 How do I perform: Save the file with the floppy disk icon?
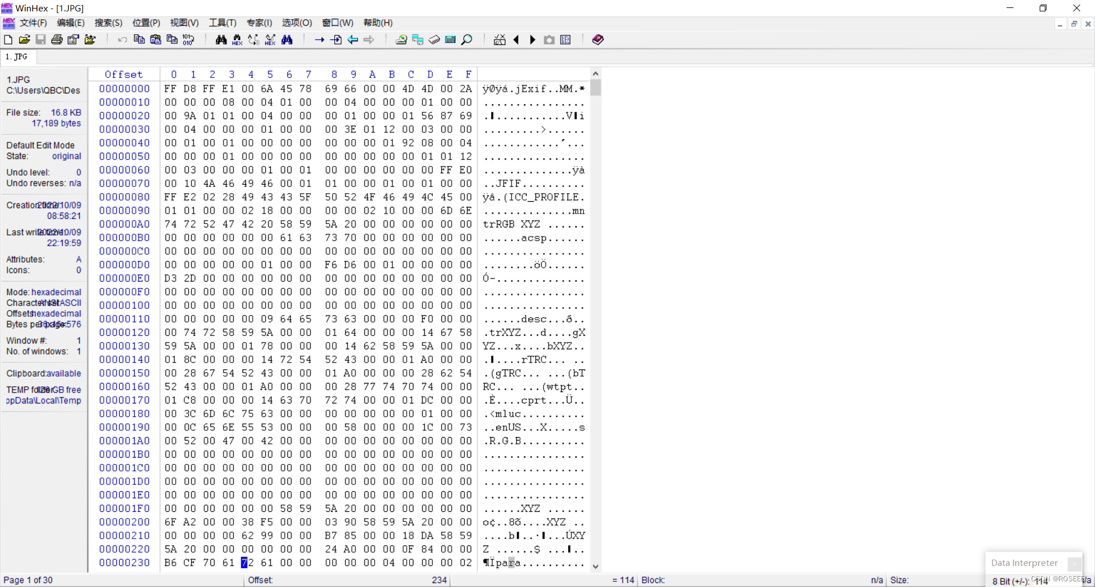(x=40, y=39)
